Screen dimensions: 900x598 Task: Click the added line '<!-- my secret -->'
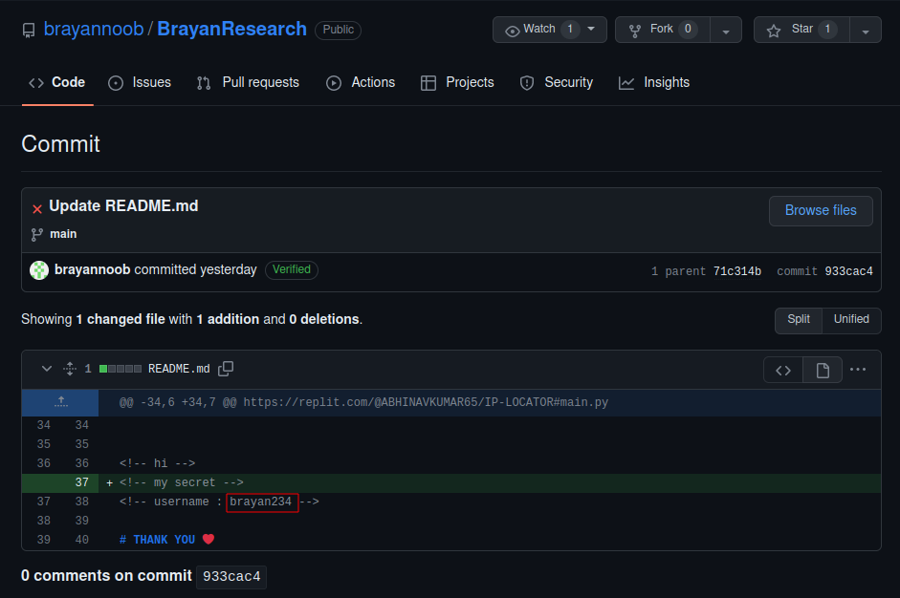[x=182, y=482]
